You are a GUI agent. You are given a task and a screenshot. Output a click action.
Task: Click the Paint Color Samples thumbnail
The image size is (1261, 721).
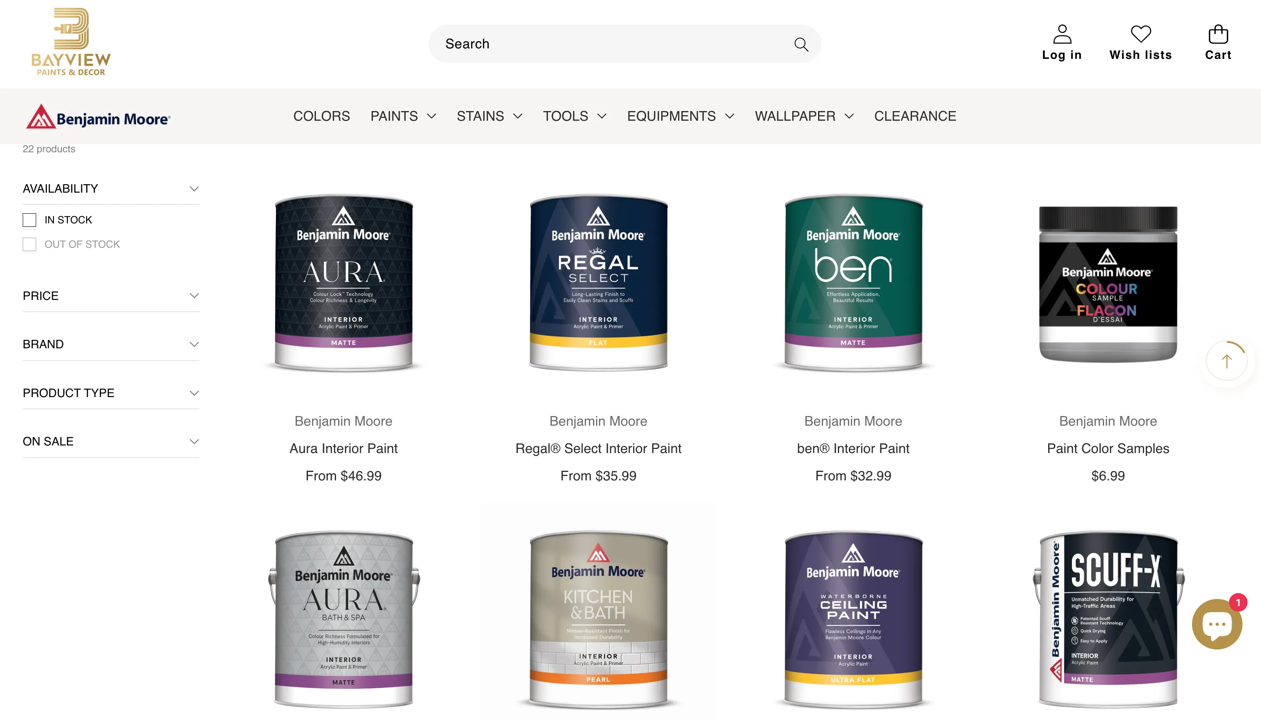point(1108,284)
